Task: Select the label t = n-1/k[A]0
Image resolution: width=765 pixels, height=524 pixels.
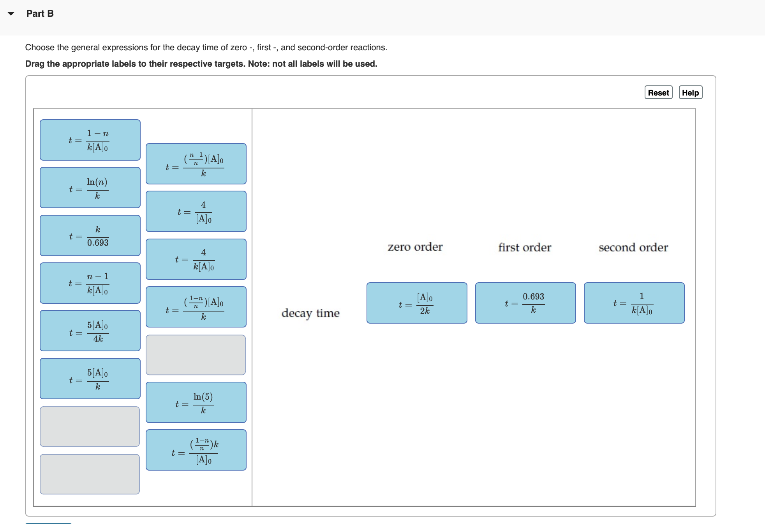Action: point(90,283)
